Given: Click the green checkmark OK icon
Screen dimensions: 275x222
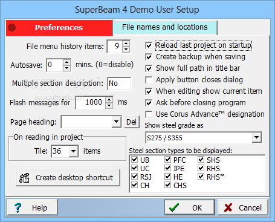Looking at the screenshot, I should pos(174,207).
